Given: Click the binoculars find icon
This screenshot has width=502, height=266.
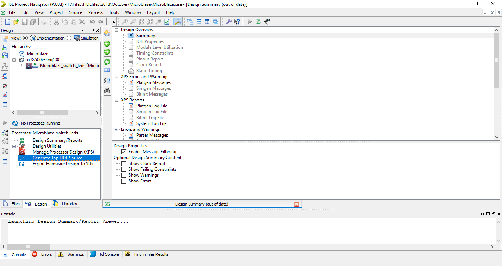Looking at the screenshot, I should pyautogui.click(x=107, y=90).
